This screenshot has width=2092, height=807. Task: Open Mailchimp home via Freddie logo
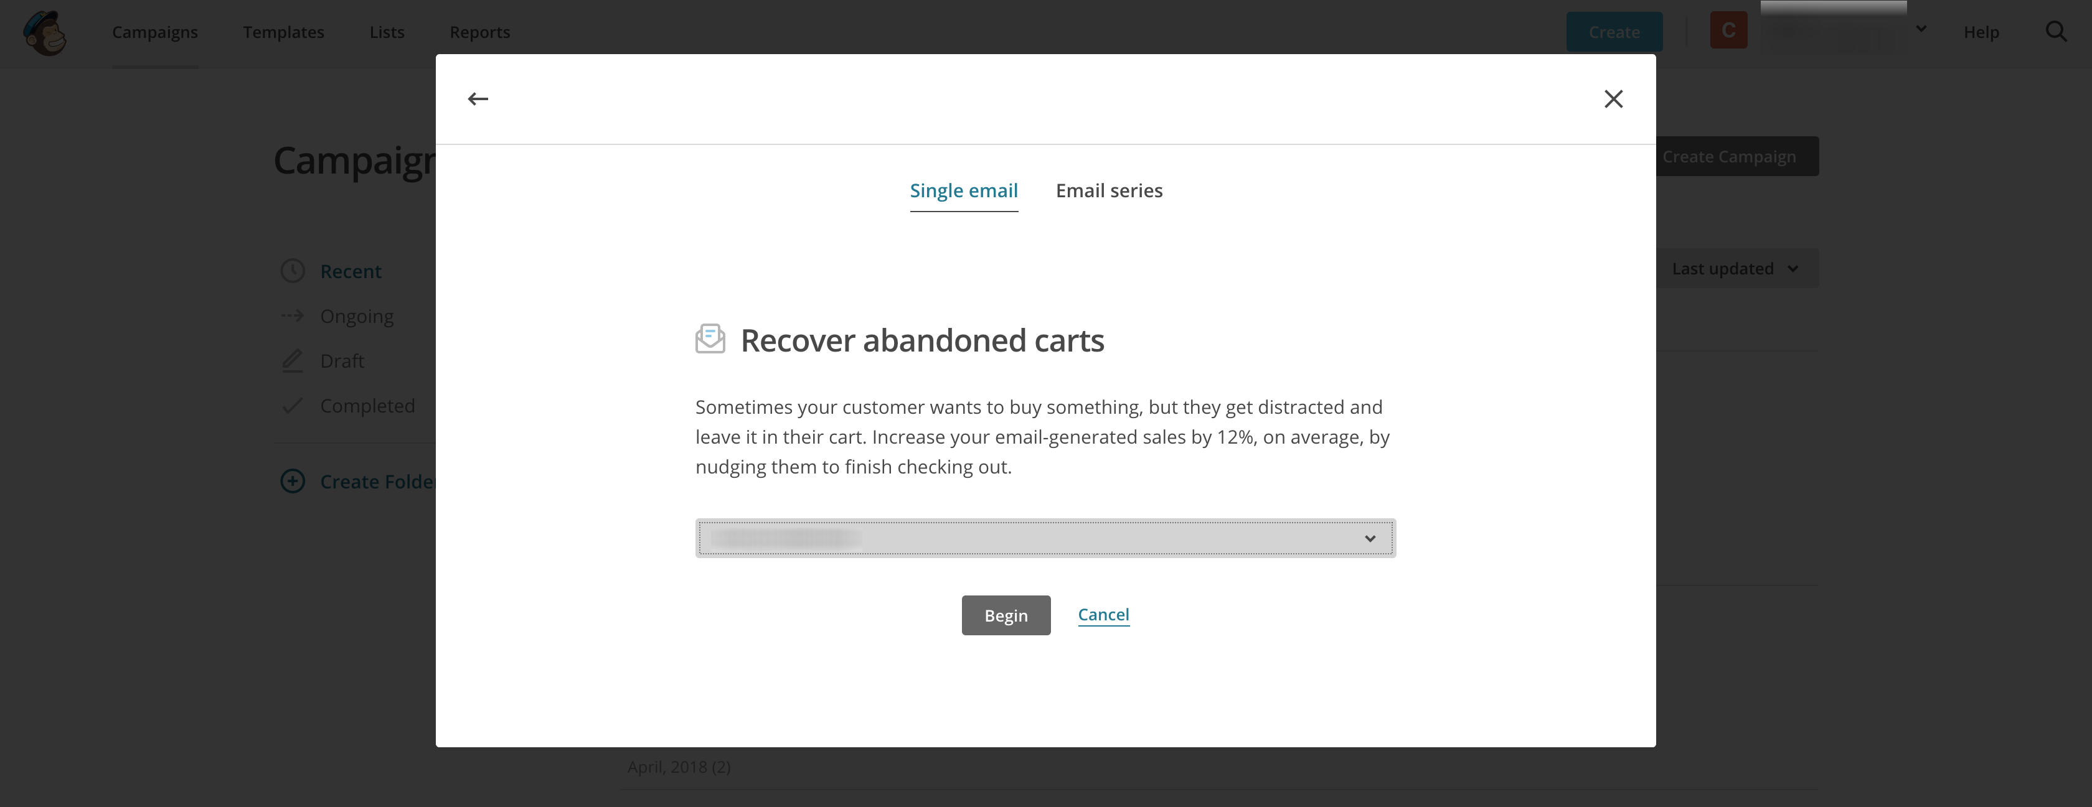click(x=45, y=32)
